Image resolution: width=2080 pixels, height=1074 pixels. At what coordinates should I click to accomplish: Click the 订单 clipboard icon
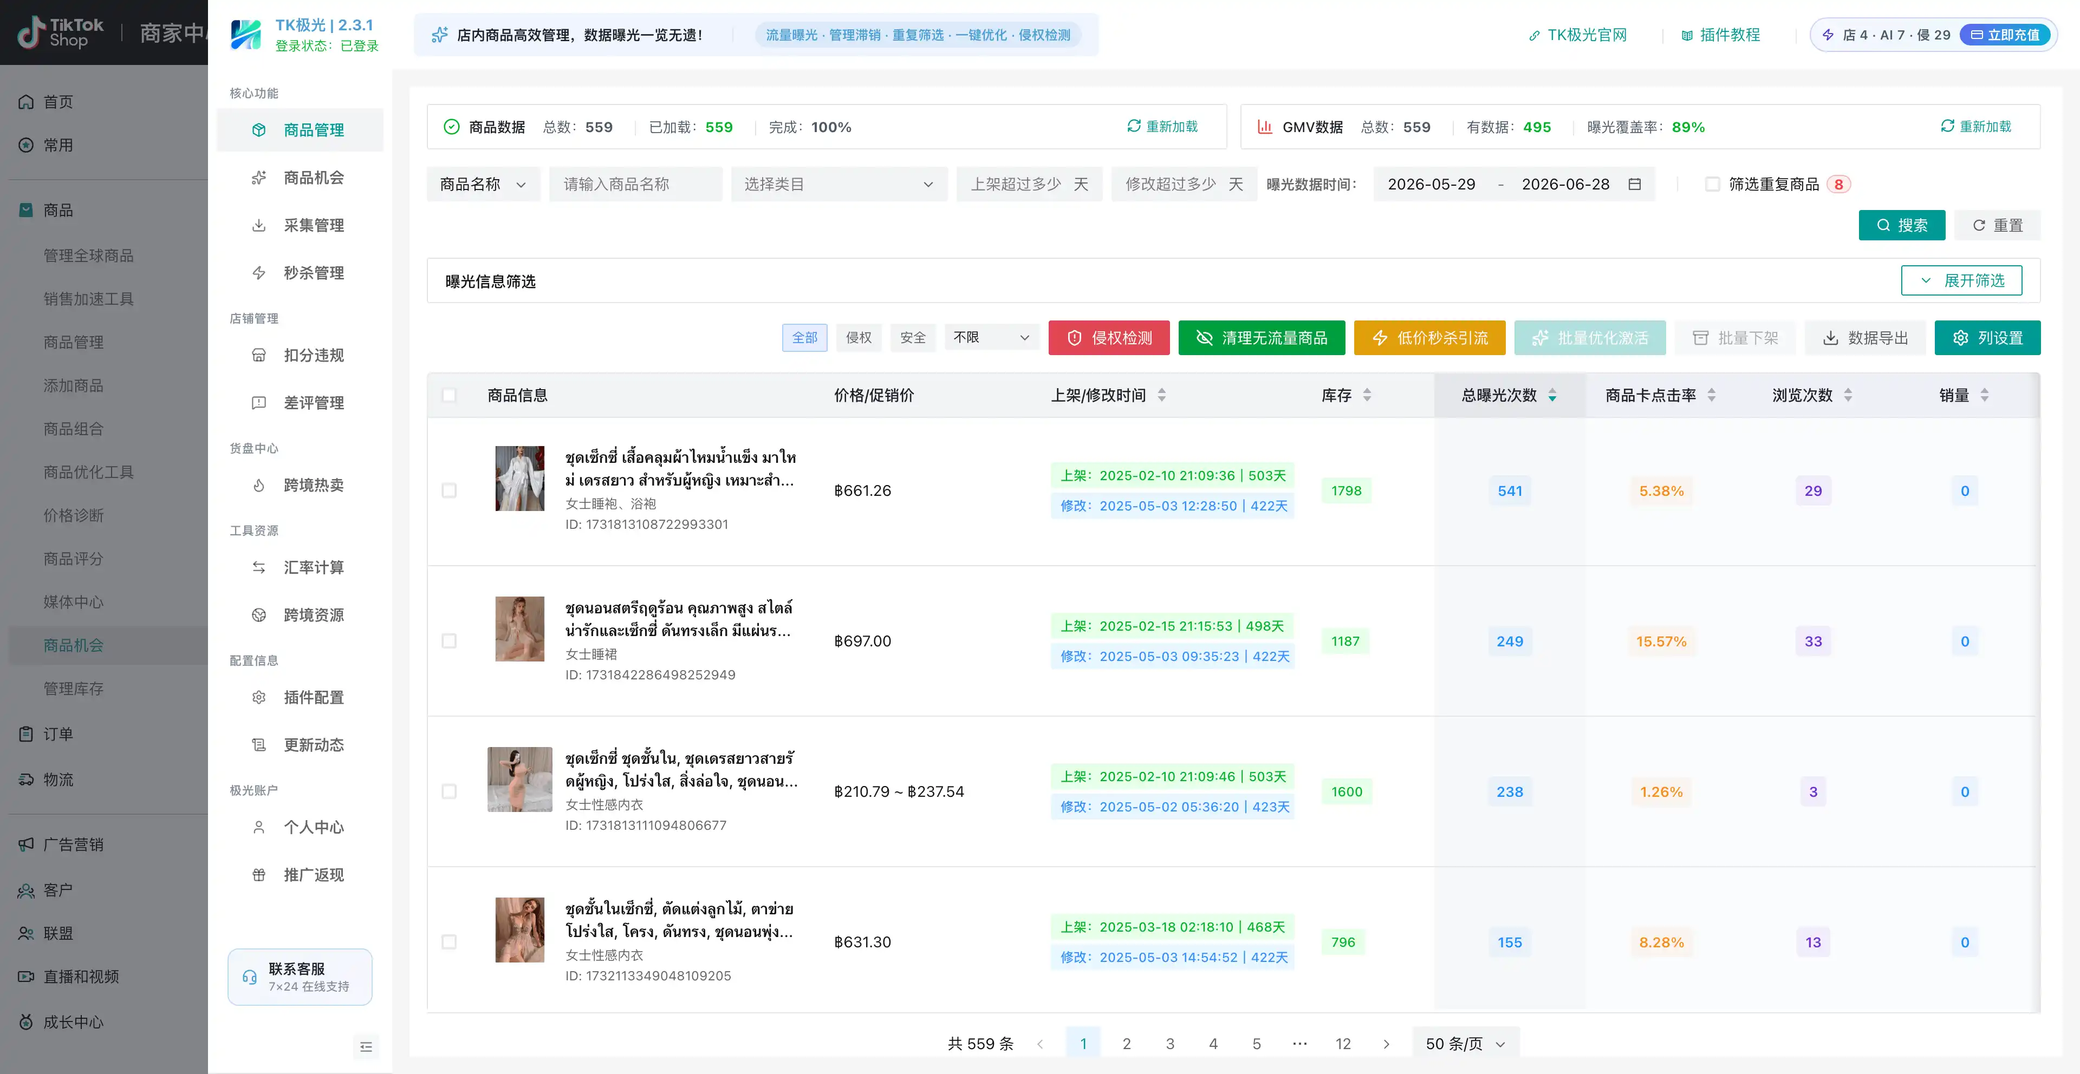(x=26, y=734)
